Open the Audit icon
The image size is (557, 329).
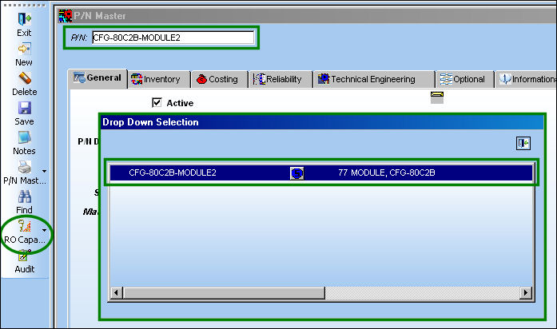(x=24, y=256)
